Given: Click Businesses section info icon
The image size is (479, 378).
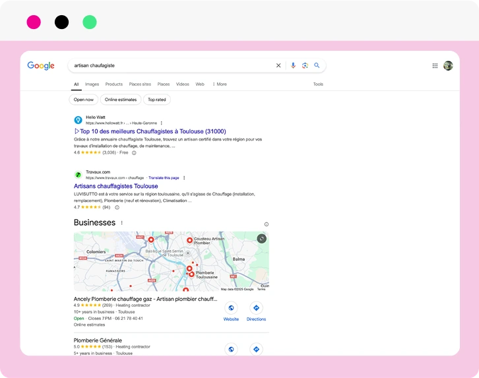Looking at the screenshot, I should click(267, 224).
